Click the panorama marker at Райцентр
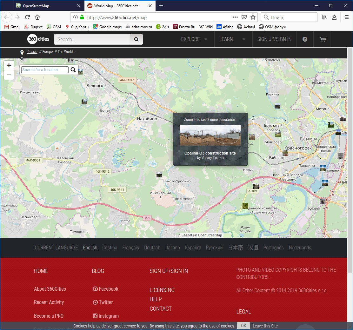The image size is (353, 330). coord(285,153)
